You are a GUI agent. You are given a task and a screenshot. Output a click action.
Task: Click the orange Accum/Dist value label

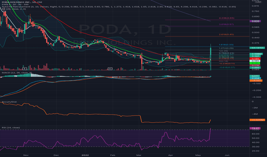pos(257,120)
